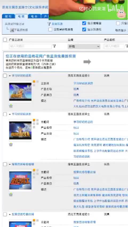The image size is (128, 227).
Task: Open the first record's title link 学习好妈妈送的
Action: (21, 76)
